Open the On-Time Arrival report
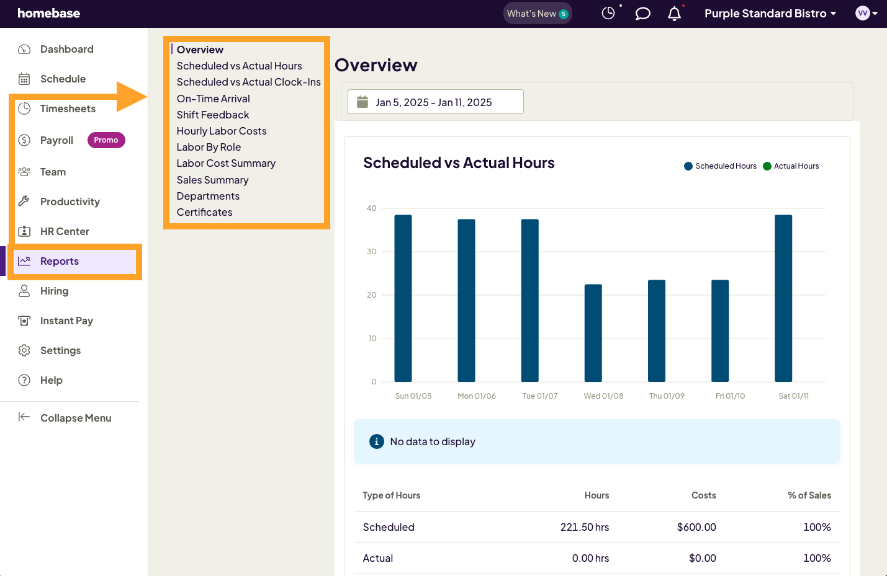Screen dimensions: 887x576 [x=213, y=98]
